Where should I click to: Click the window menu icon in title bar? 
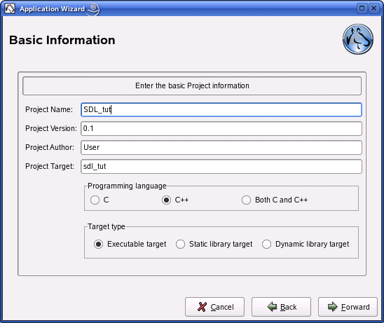click(10, 9)
